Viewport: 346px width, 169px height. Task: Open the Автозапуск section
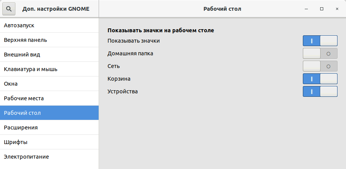click(x=49, y=25)
